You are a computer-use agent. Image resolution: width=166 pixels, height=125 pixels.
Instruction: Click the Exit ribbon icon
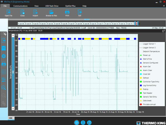coord(80,12)
